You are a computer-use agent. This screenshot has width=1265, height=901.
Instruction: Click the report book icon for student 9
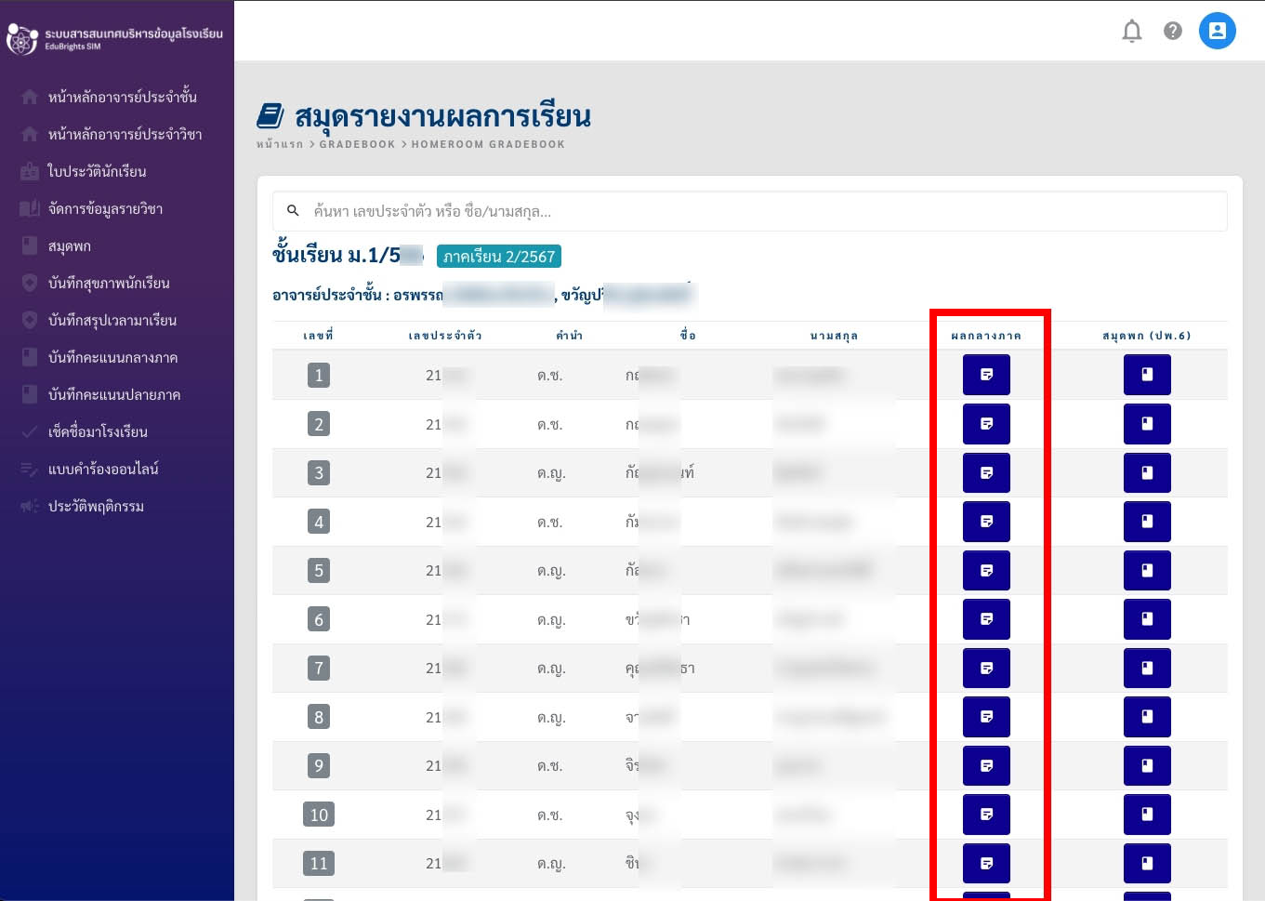(1147, 765)
